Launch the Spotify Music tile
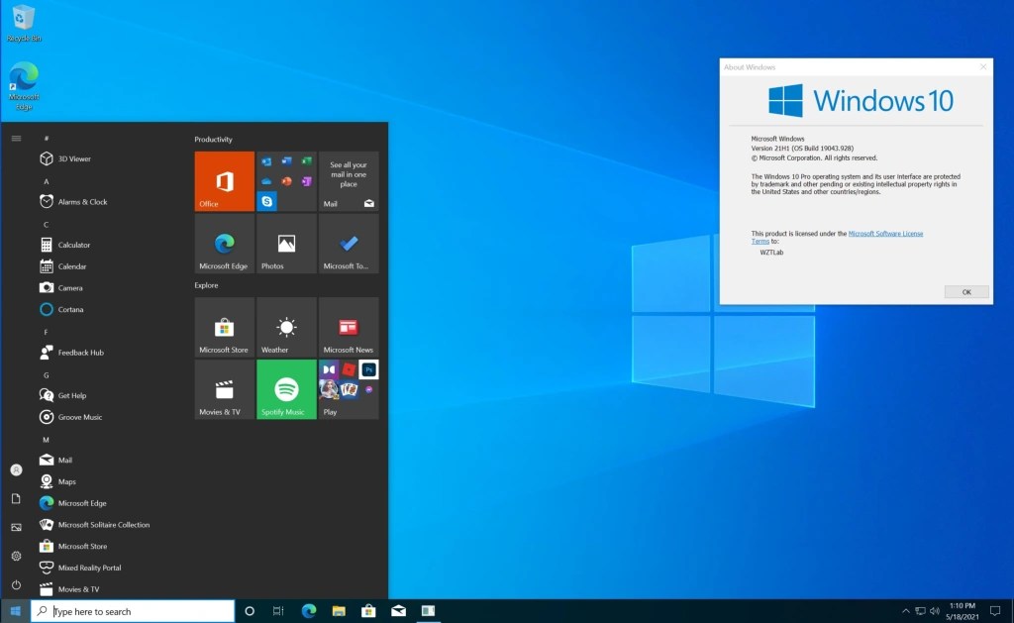 click(286, 389)
